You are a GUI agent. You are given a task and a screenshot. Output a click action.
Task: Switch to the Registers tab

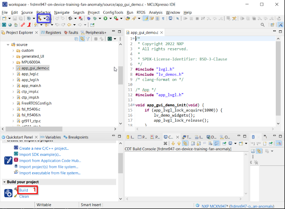(x=51, y=32)
